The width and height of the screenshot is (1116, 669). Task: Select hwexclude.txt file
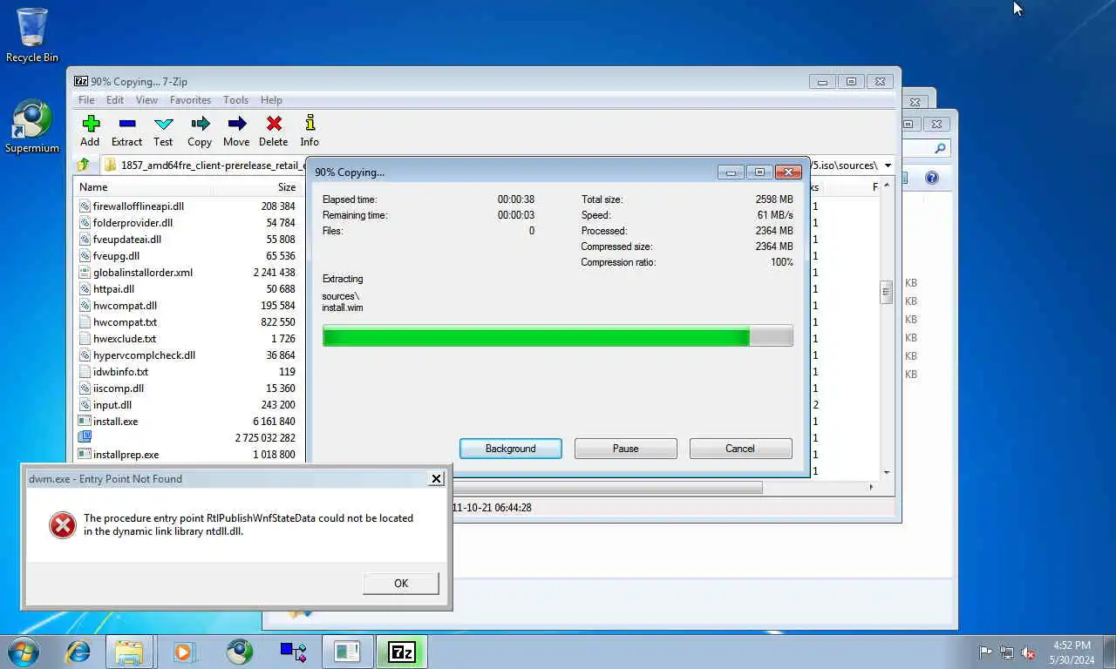(x=125, y=339)
